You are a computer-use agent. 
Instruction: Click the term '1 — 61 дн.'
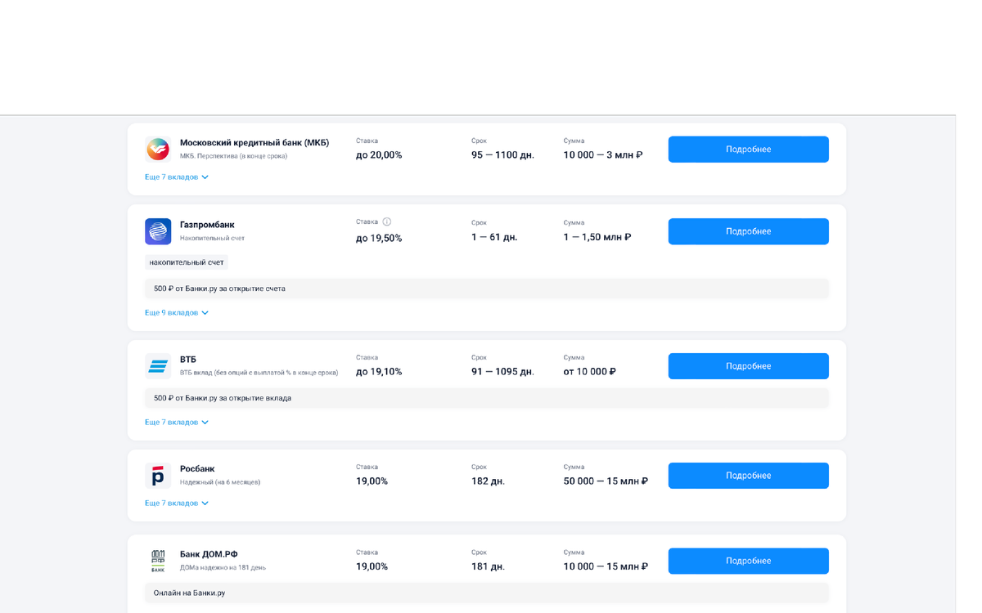pyautogui.click(x=494, y=237)
